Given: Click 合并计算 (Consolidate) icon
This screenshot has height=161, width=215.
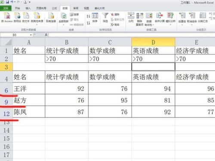Looking at the screenshot, I should pyautogui.click(x=160, y=18).
